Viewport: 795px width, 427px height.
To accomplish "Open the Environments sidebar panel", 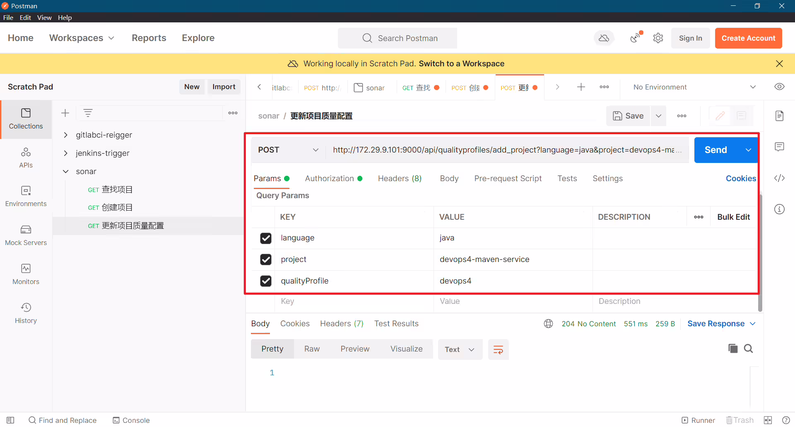I will click(x=26, y=197).
